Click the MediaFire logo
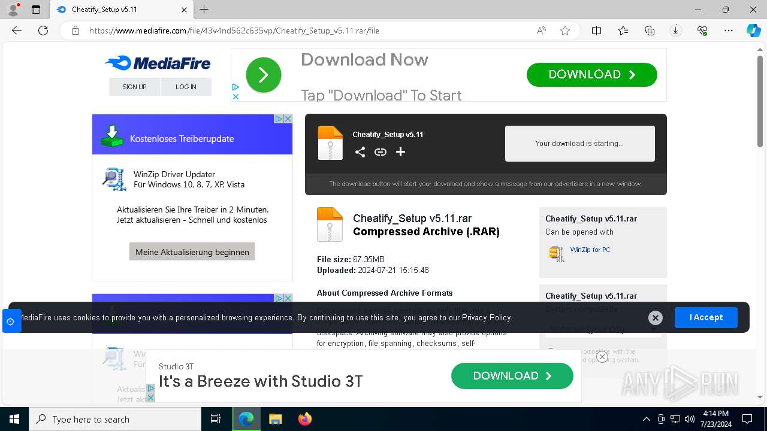Viewport: 767px width, 431px height. pyautogui.click(x=158, y=63)
